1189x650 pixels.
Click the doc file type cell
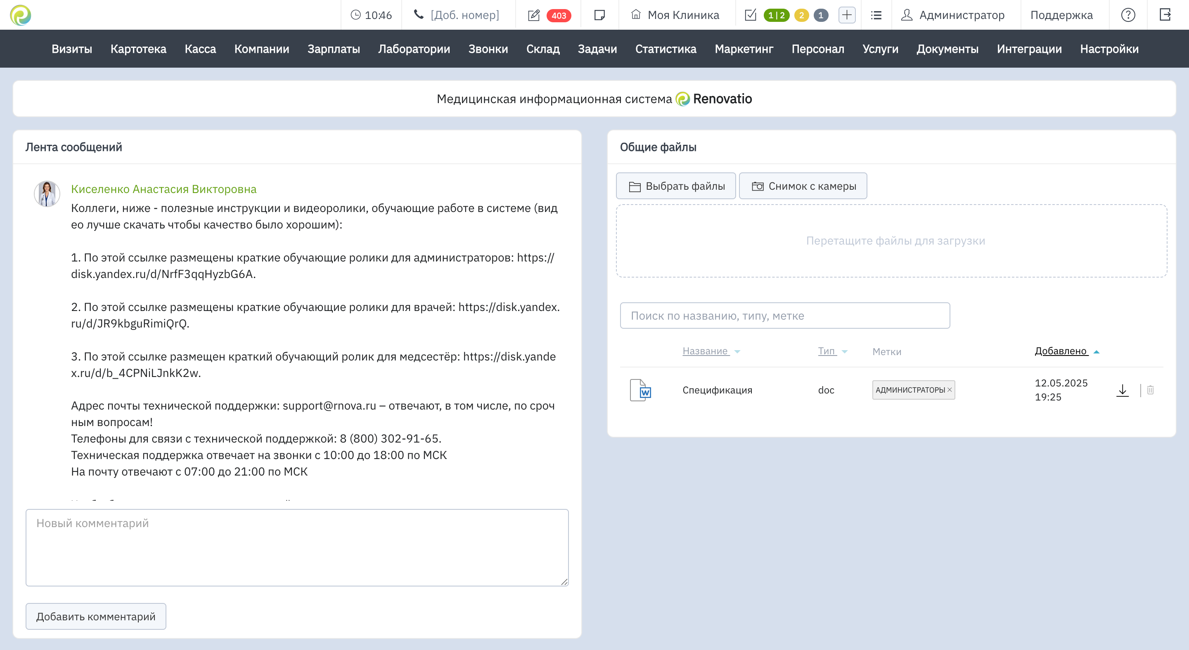[x=826, y=390]
